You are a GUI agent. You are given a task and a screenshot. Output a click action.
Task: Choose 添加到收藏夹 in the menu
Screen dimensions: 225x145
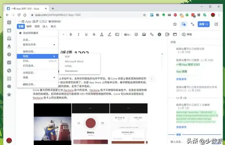(x=37, y=33)
